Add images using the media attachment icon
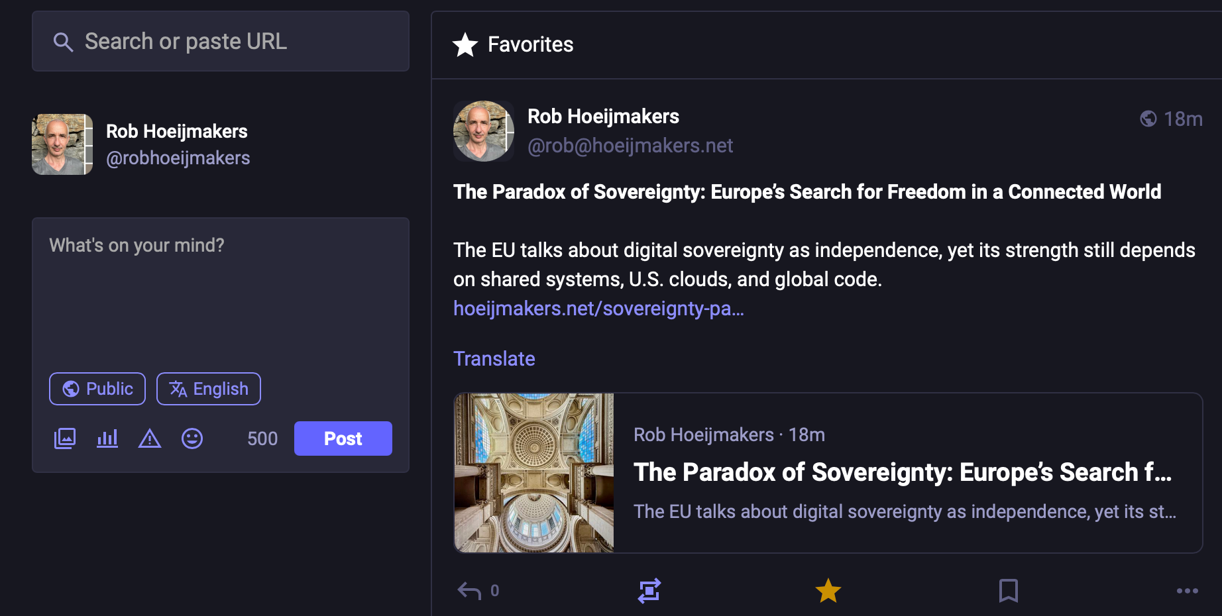The height and width of the screenshot is (616, 1222). click(65, 438)
